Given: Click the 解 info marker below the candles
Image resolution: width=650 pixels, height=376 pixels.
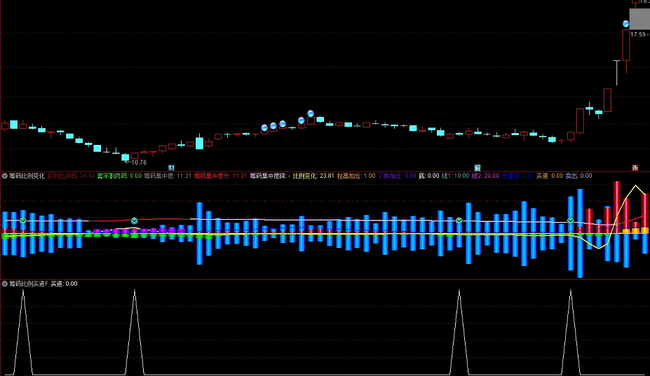Looking at the screenshot, I should click(477, 168).
